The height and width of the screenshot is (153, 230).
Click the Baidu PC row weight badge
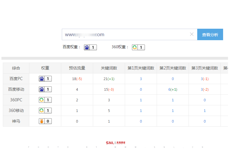click(x=45, y=79)
